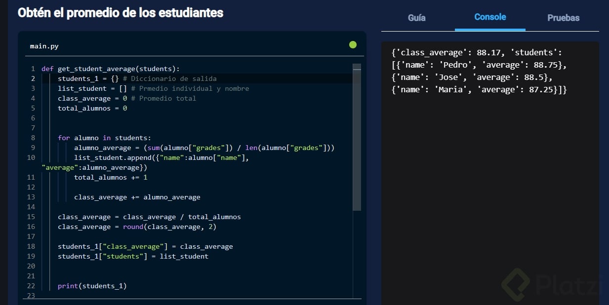Switch to the Guía tab
The image size is (609, 305).
pos(416,18)
